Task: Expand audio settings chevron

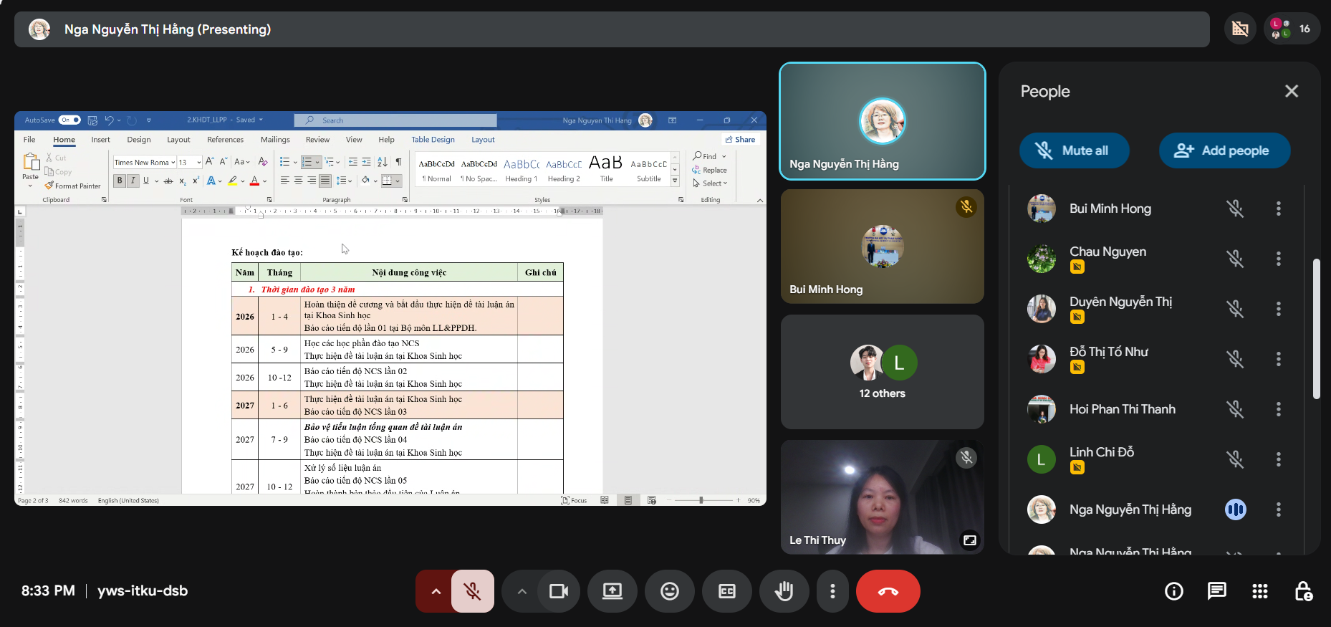Action: click(436, 591)
